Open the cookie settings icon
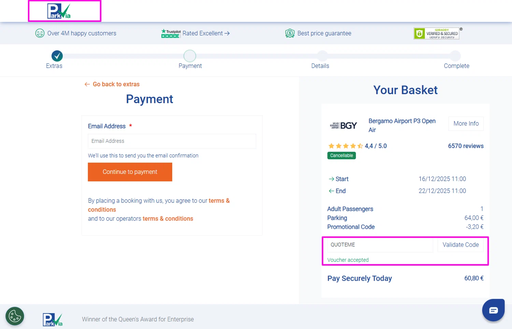The width and height of the screenshot is (512, 329). 15,316
